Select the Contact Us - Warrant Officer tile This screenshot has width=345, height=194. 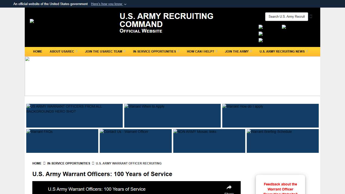136,141
